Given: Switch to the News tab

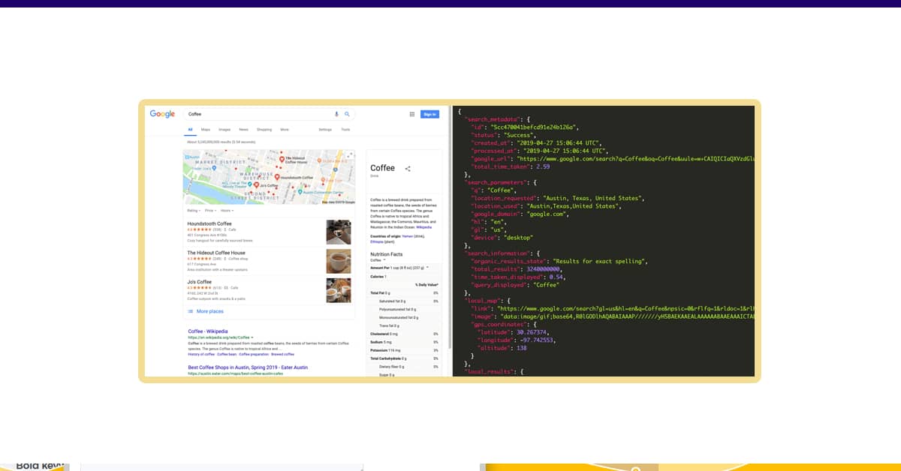Looking at the screenshot, I should tap(244, 130).
